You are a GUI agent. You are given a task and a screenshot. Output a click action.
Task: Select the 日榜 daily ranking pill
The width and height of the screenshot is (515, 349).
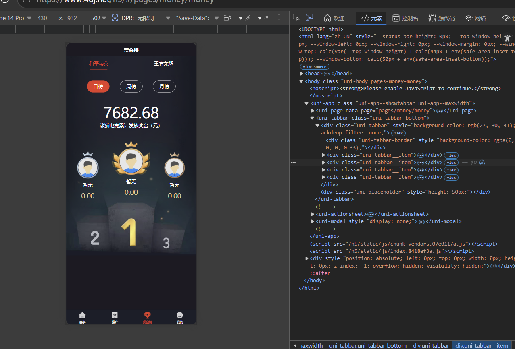tap(98, 87)
